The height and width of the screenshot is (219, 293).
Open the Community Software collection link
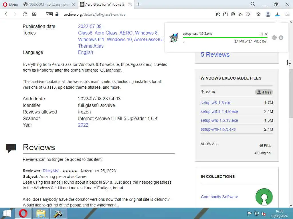tap(219, 197)
